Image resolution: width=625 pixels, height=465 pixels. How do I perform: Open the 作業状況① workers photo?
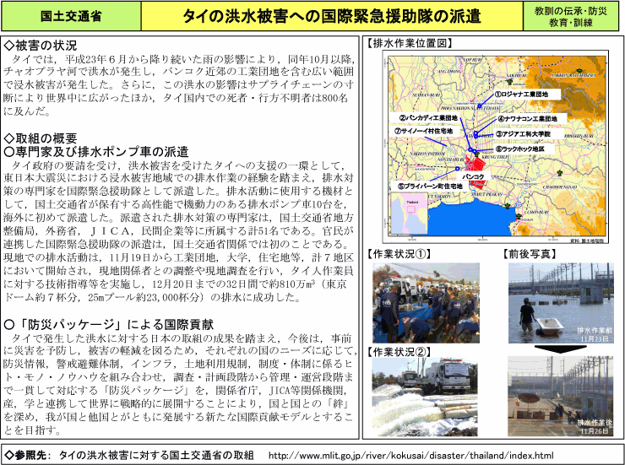(x=426, y=303)
